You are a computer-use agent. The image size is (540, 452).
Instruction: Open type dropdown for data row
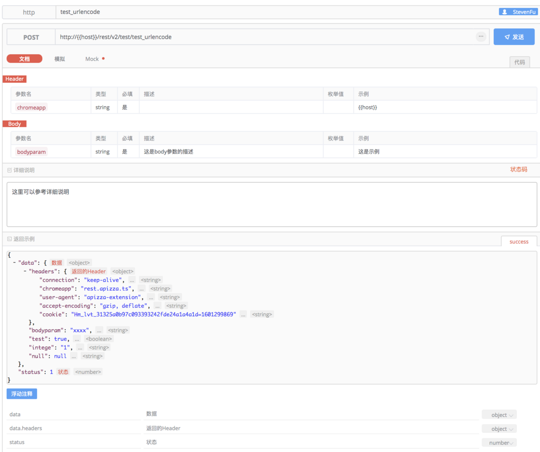click(499, 415)
